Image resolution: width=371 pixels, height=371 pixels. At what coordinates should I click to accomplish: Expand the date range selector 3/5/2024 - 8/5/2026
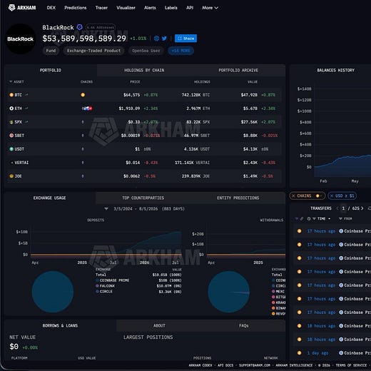pyautogui.click(x=106, y=209)
